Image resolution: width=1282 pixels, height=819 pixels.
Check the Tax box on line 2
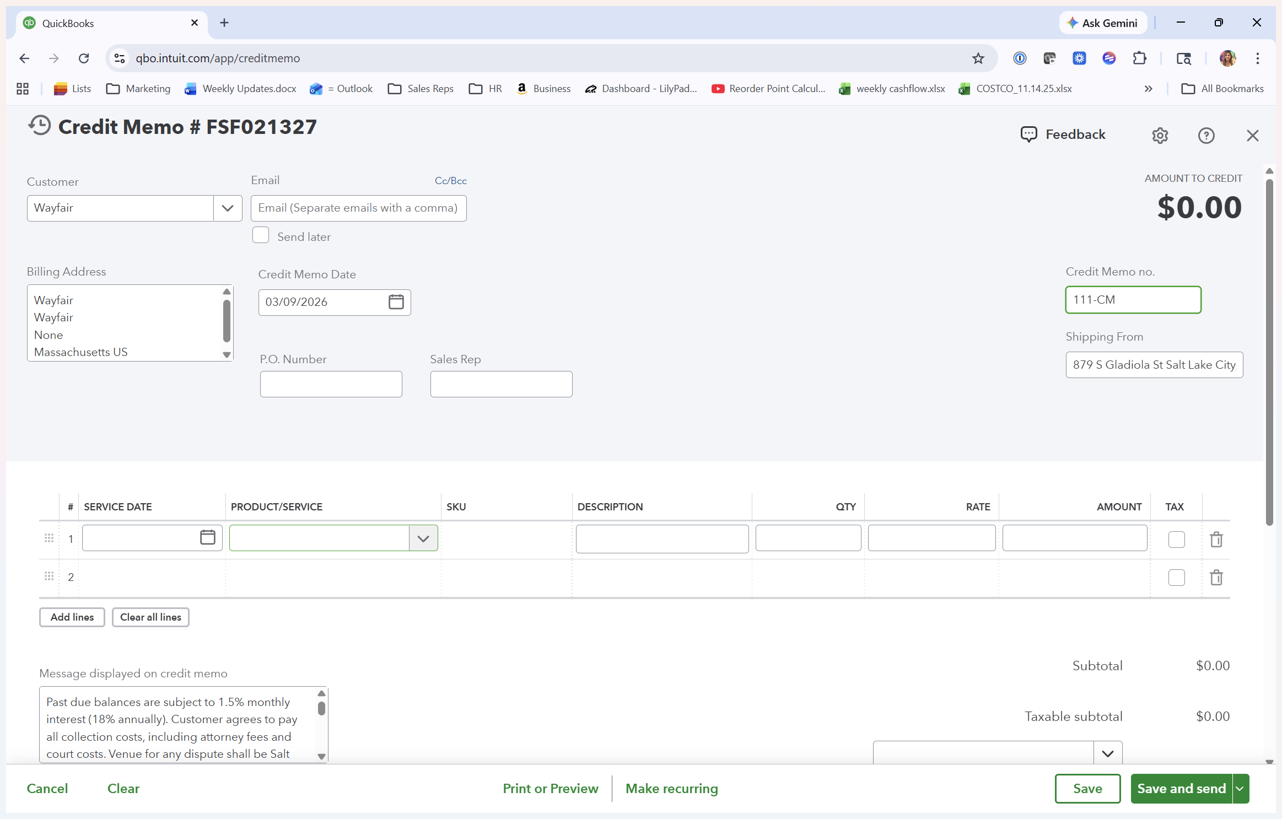pos(1176,578)
